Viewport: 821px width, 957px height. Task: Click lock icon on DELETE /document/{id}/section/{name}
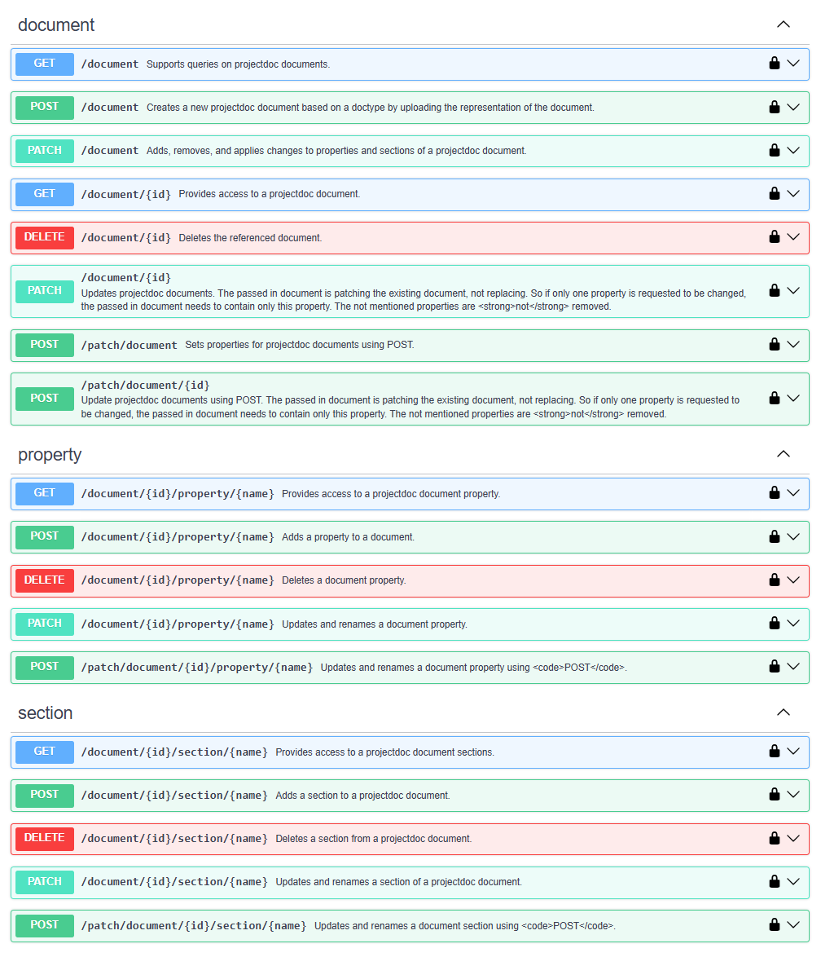click(775, 838)
